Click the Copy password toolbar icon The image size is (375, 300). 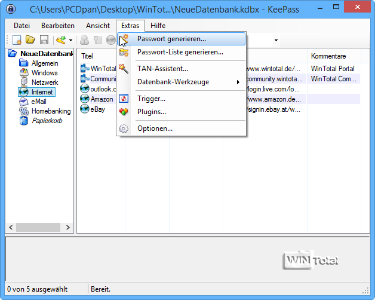pos(97,40)
